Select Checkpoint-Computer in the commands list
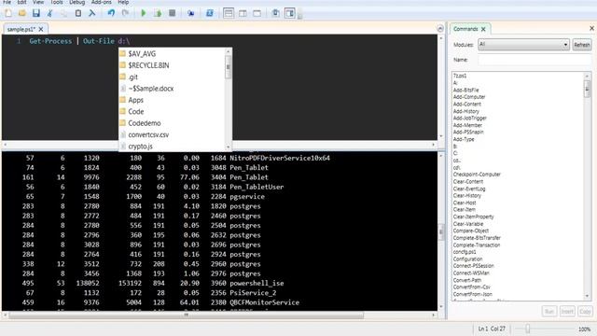The width and height of the screenshot is (597, 336). tap(477, 175)
